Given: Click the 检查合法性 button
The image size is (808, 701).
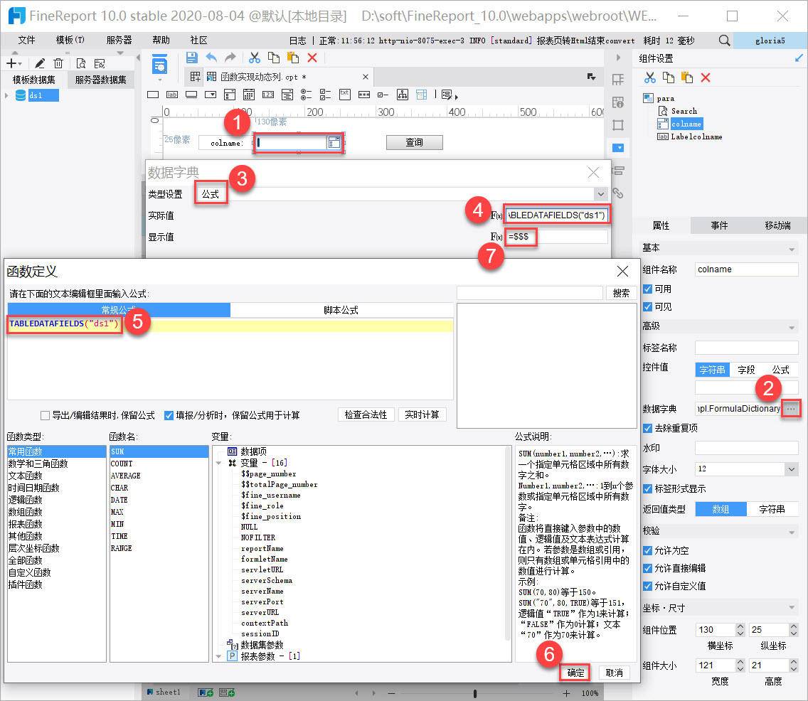Looking at the screenshot, I should (x=366, y=415).
